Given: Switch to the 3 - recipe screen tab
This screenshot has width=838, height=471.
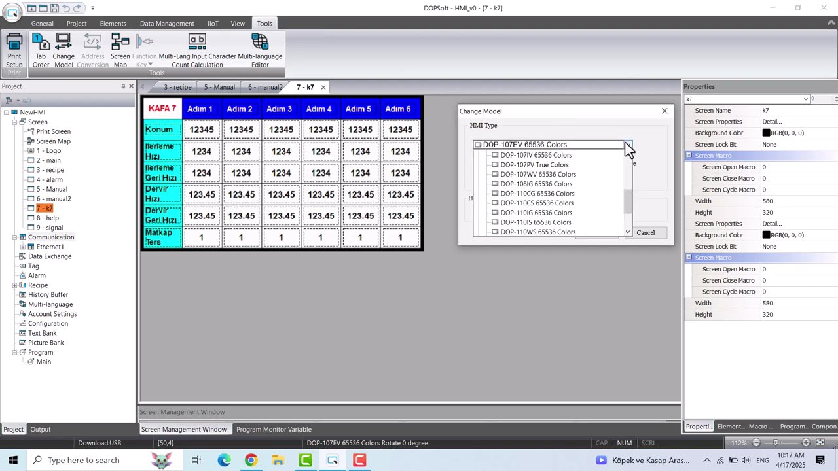Looking at the screenshot, I should point(177,87).
